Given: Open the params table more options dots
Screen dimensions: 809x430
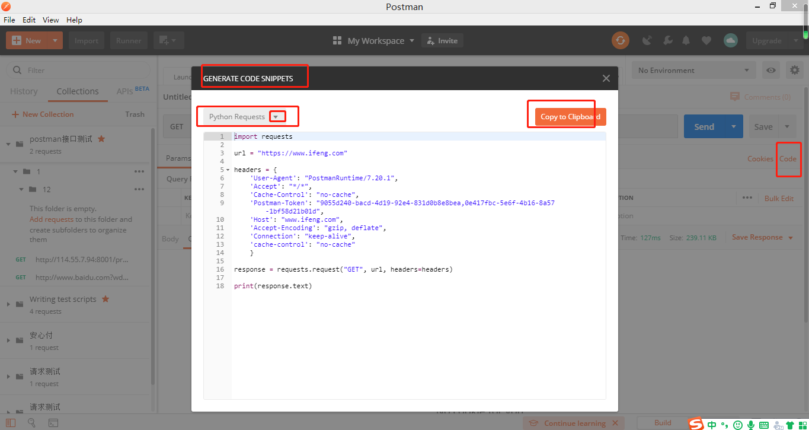Looking at the screenshot, I should [747, 198].
